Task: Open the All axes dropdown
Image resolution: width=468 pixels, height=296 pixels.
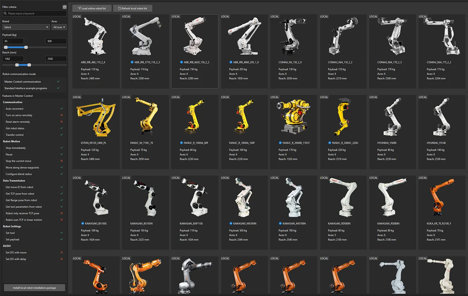Action: tap(59, 27)
